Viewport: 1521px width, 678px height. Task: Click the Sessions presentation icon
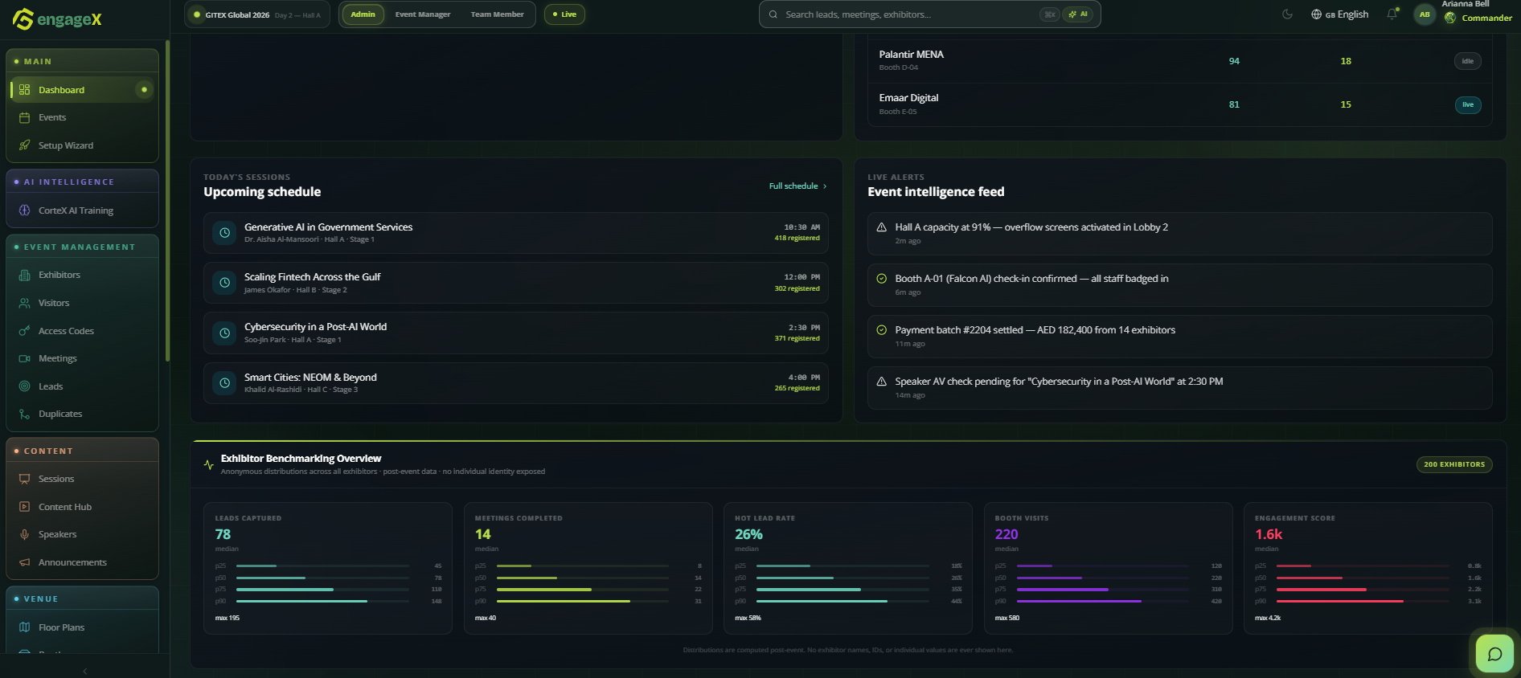click(x=24, y=479)
